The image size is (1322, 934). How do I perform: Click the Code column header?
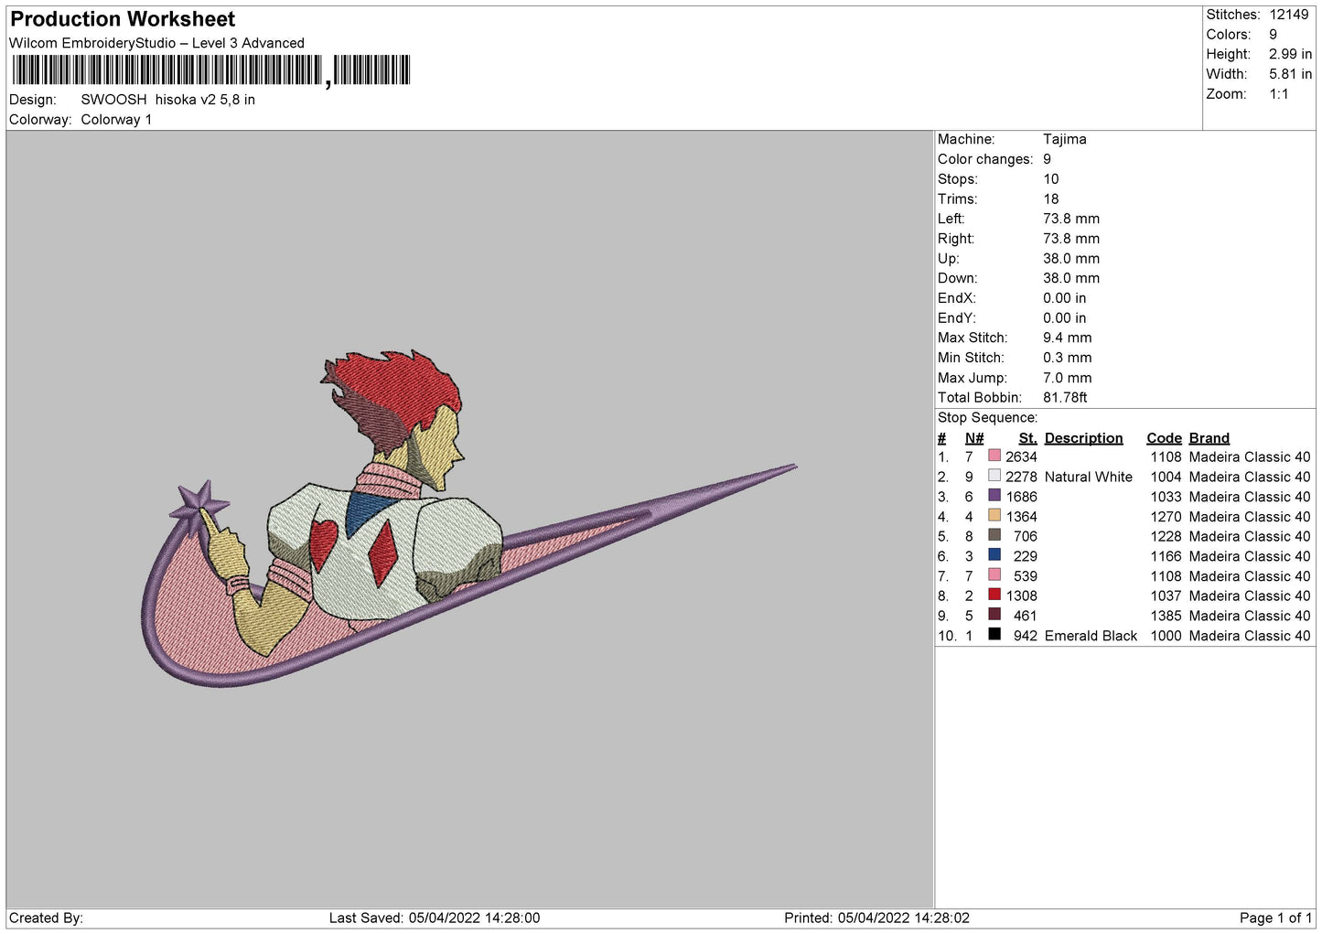(x=1164, y=438)
